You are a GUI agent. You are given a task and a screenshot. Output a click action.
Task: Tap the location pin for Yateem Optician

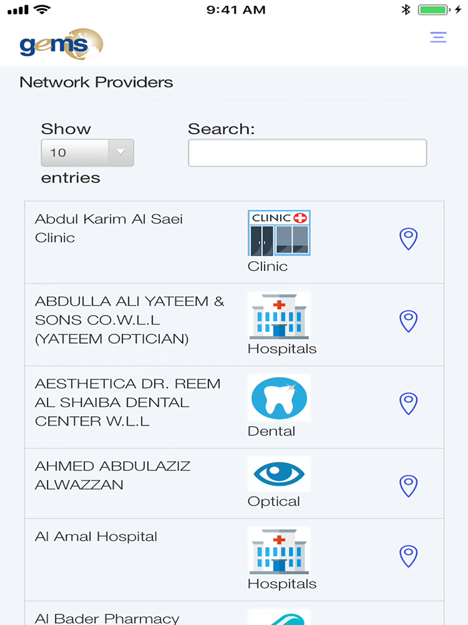pos(408,321)
